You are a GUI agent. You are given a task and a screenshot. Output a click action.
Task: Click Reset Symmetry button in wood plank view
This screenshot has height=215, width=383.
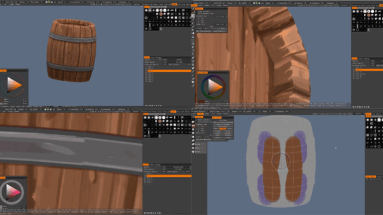click(x=219, y=31)
